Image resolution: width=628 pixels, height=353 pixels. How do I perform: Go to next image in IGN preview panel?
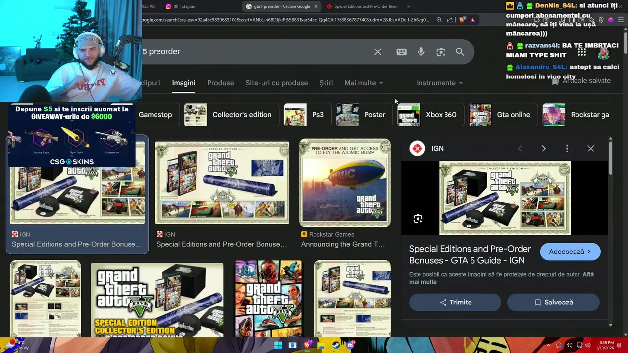544,148
